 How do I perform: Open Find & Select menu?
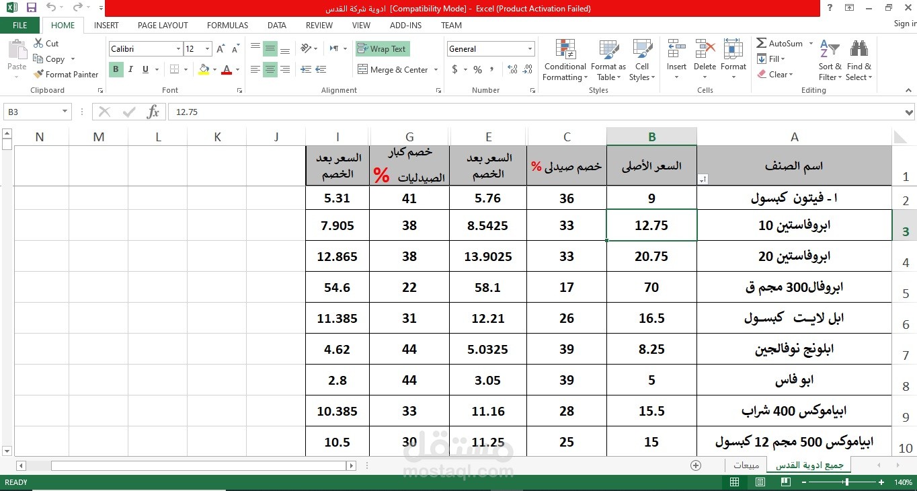pos(859,61)
